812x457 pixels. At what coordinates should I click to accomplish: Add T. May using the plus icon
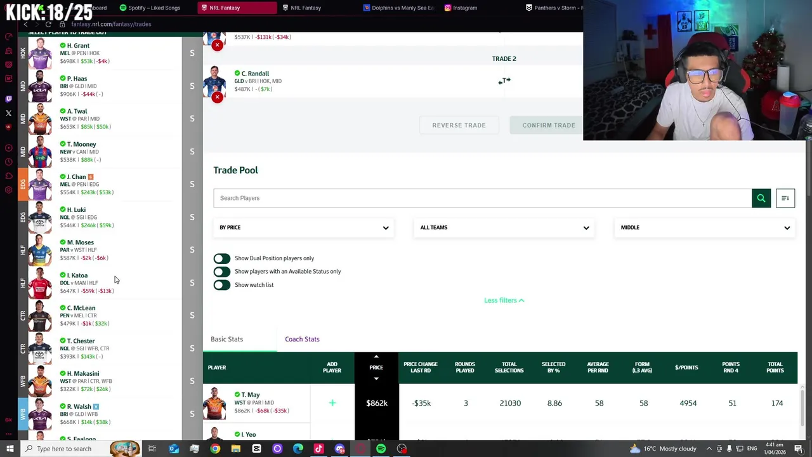pyautogui.click(x=332, y=403)
